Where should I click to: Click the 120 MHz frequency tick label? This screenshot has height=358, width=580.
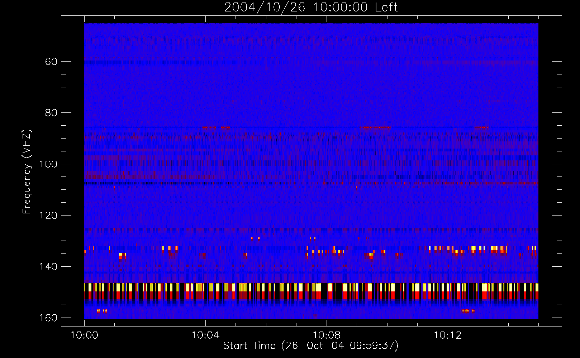48,216
